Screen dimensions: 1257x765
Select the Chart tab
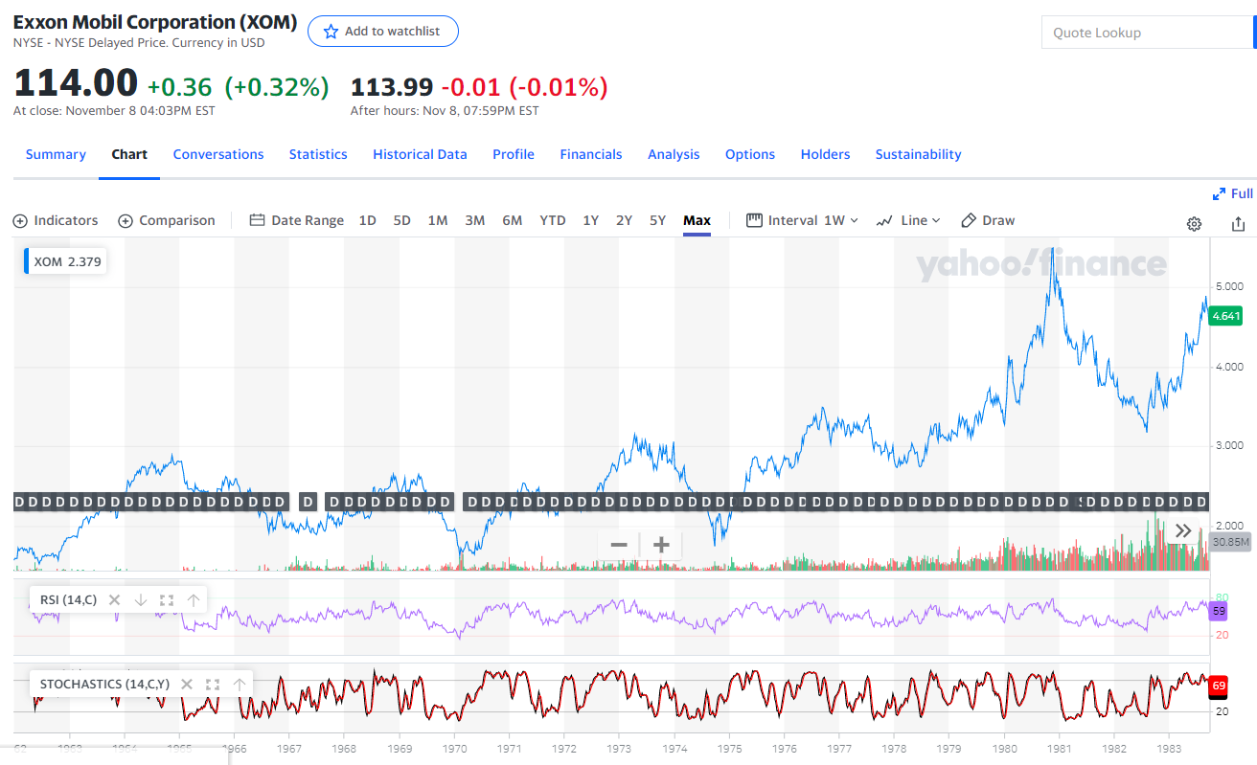[x=129, y=154]
